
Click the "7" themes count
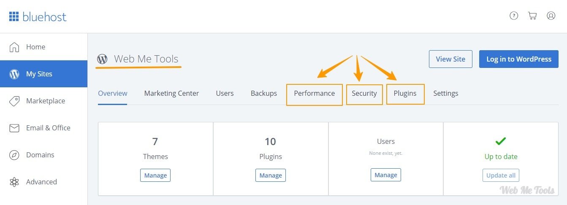click(x=155, y=141)
